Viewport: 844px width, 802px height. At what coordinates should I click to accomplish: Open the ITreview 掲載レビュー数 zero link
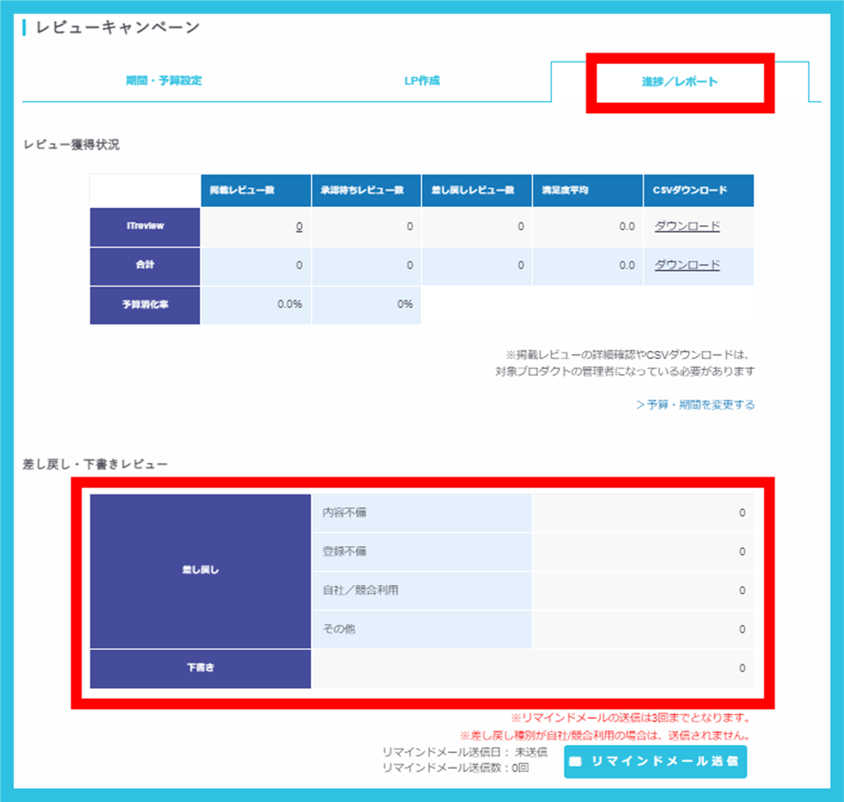298,228
